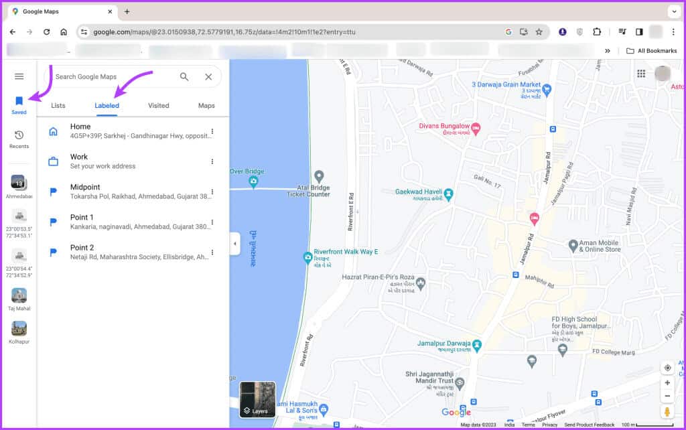Switch to the Maps tab
686x430 pixels.
[206, 105]
